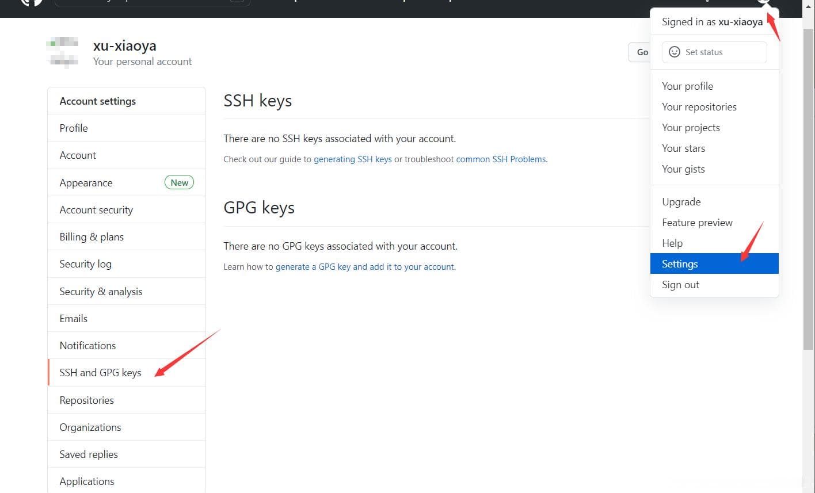815x493 pixels.
Task: Choose Settings in user menu
Action: [x=714, y=264]
